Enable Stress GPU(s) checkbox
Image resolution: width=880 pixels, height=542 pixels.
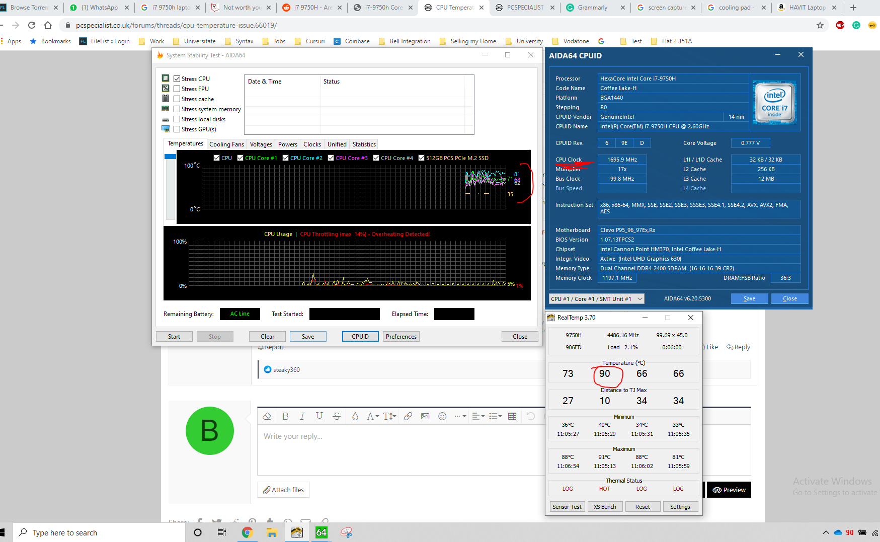coord(177,129)
